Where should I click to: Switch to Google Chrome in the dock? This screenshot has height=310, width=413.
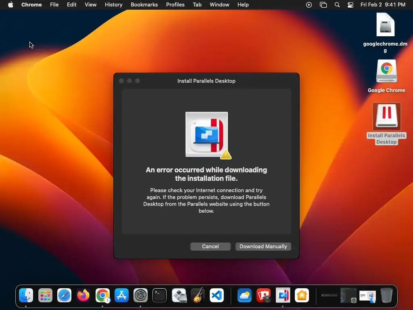[102, 295]
